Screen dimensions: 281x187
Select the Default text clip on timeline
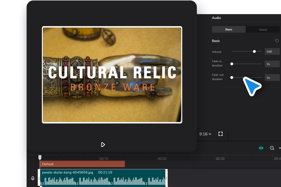[x=82, y=164]
